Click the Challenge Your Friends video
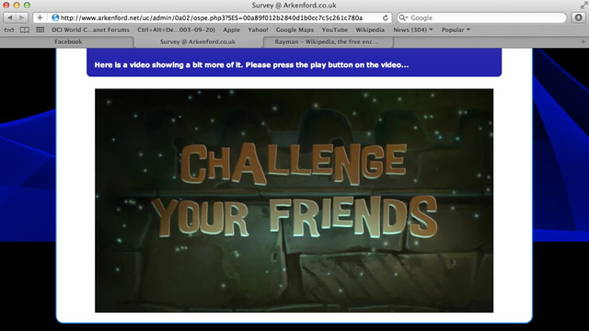Viewport: 589px width, 331px height. (294, 200)
